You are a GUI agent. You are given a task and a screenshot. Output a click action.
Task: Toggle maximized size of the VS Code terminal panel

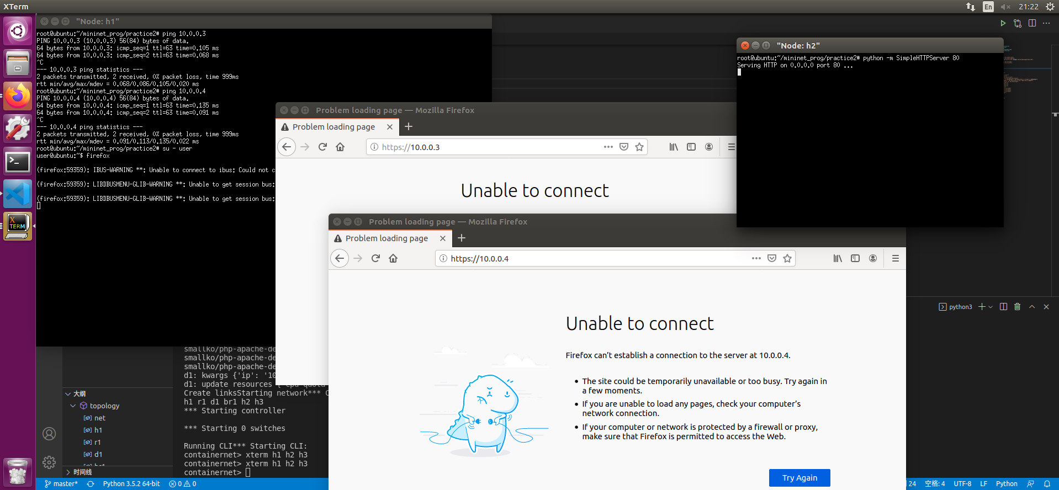click(1032, 307)
